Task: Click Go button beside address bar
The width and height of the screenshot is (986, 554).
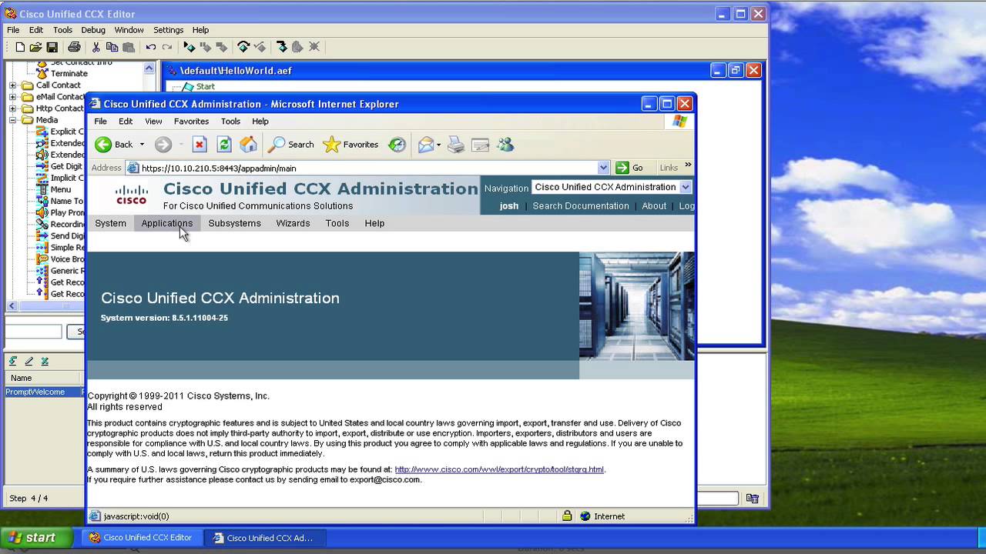Action: click(629, 168)
